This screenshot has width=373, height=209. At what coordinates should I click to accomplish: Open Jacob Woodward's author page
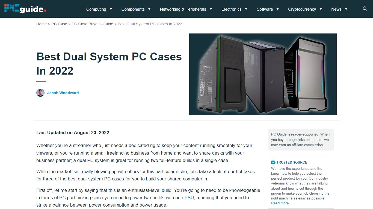[x=63, y=93]
